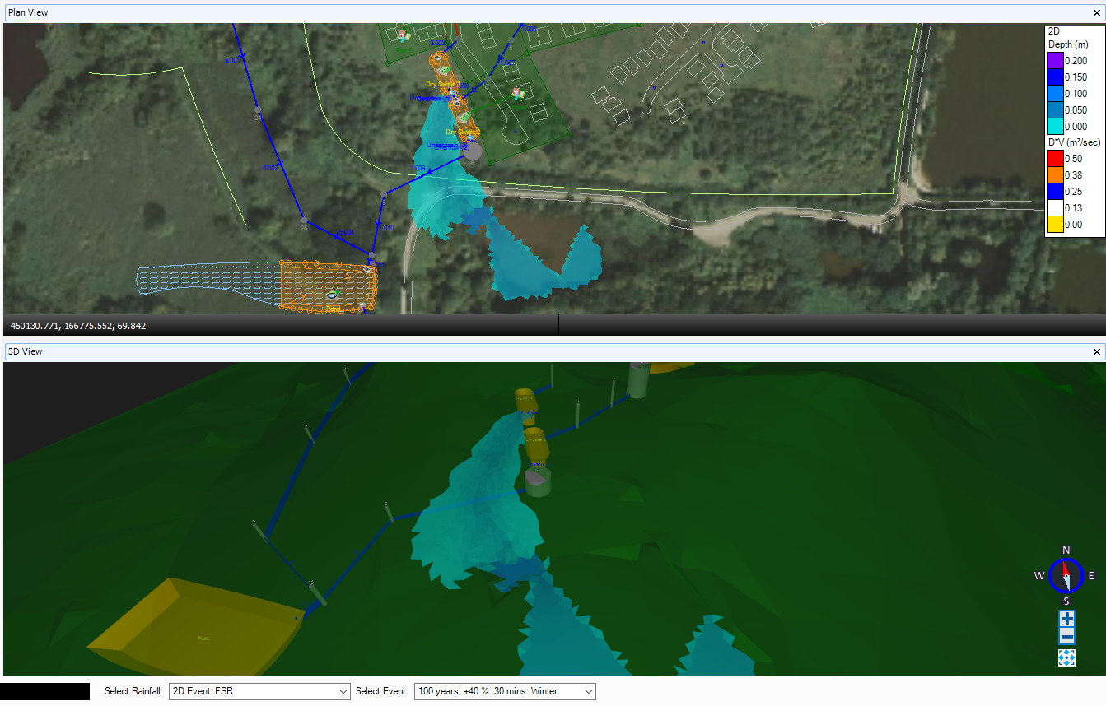Click the compass dial in 3D View
Image resolution: width=1106 pixels, height=706 pixels.
tap(1066, 575)
